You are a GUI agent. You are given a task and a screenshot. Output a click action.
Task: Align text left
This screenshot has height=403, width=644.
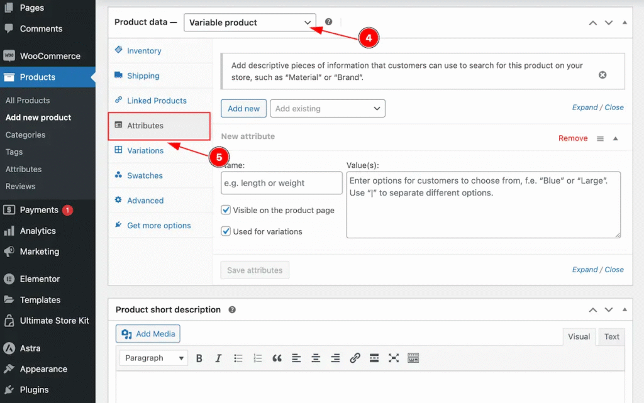[296, 358]
